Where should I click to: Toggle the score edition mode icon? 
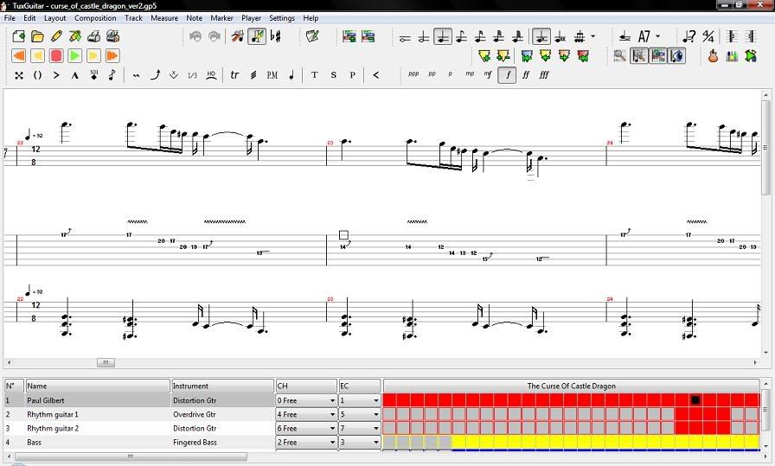click(257, 36)
